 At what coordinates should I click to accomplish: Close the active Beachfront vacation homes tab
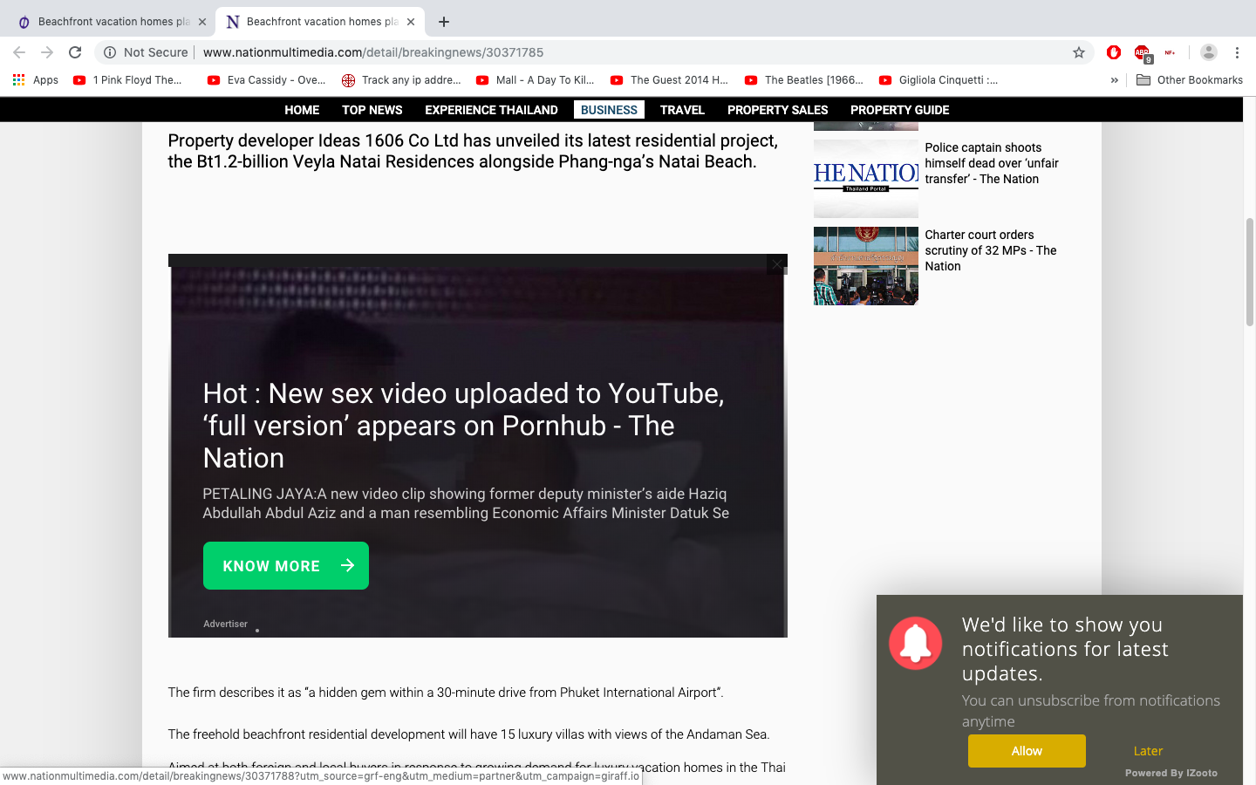click(411, 22)
